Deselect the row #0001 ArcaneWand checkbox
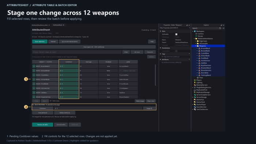 [34, 67]
